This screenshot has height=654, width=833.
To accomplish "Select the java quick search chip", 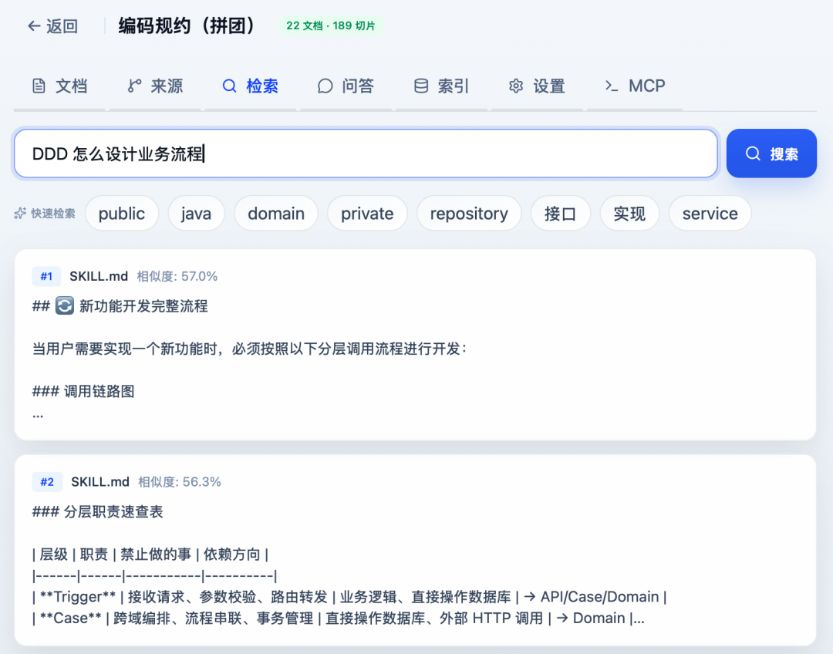I will pos(196,214).
